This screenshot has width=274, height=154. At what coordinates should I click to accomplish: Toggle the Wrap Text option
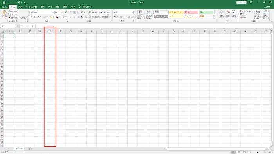click(99, 13)
